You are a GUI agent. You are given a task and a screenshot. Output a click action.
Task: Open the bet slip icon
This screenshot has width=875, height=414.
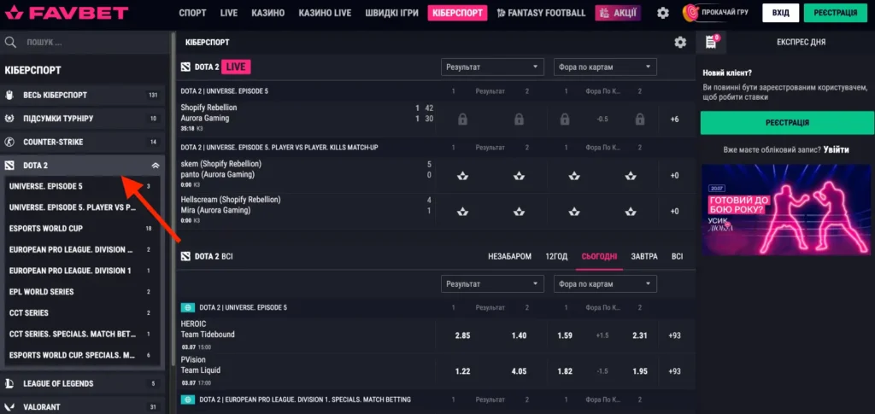[711, 43]
